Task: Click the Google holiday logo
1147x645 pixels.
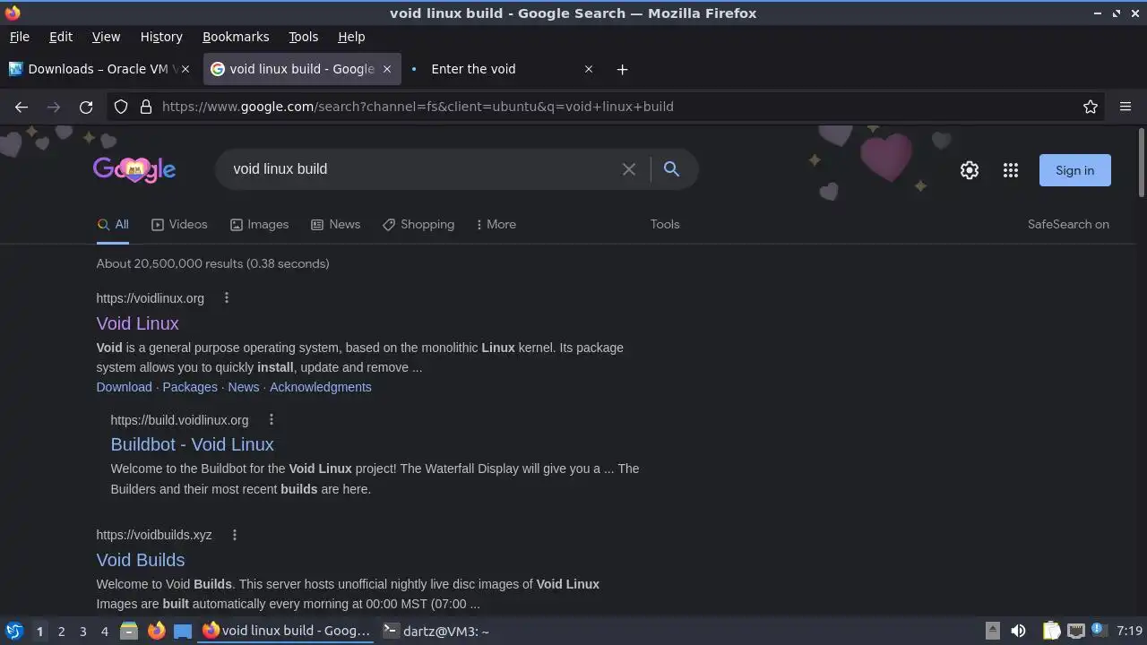Action: point(134,169)
